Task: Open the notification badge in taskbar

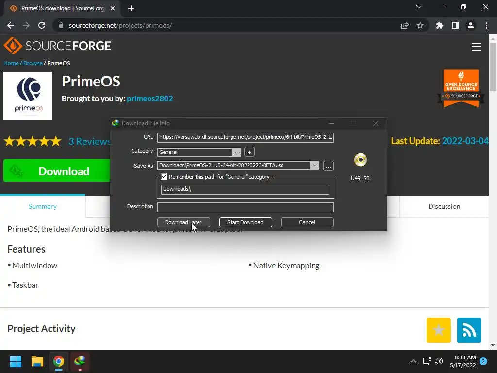Action: [483, 361]
